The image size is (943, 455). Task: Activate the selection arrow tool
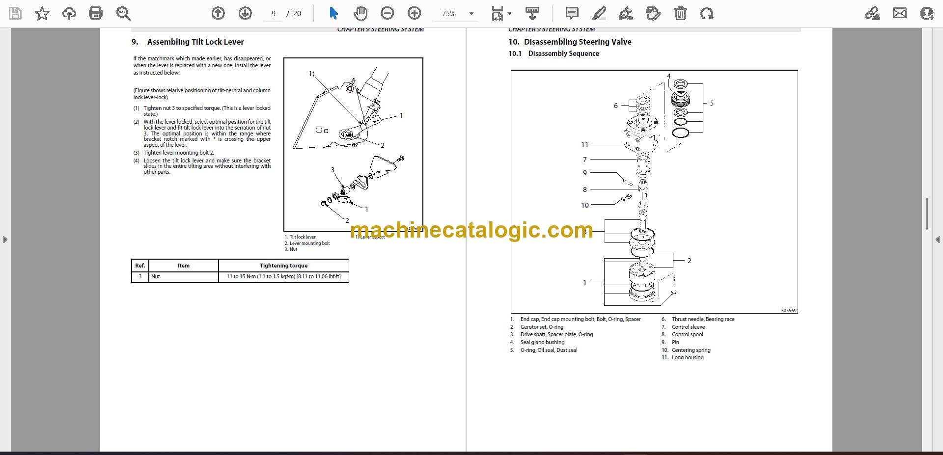pos(333,13)
